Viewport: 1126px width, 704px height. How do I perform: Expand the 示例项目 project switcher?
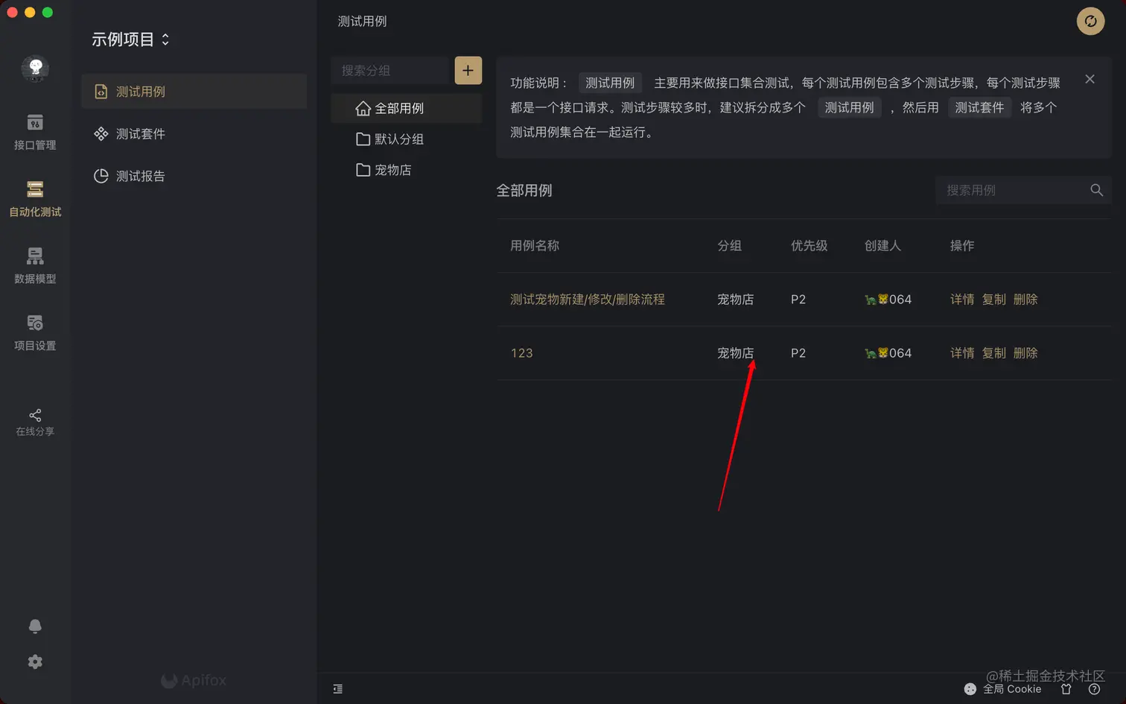coord(130,39)
